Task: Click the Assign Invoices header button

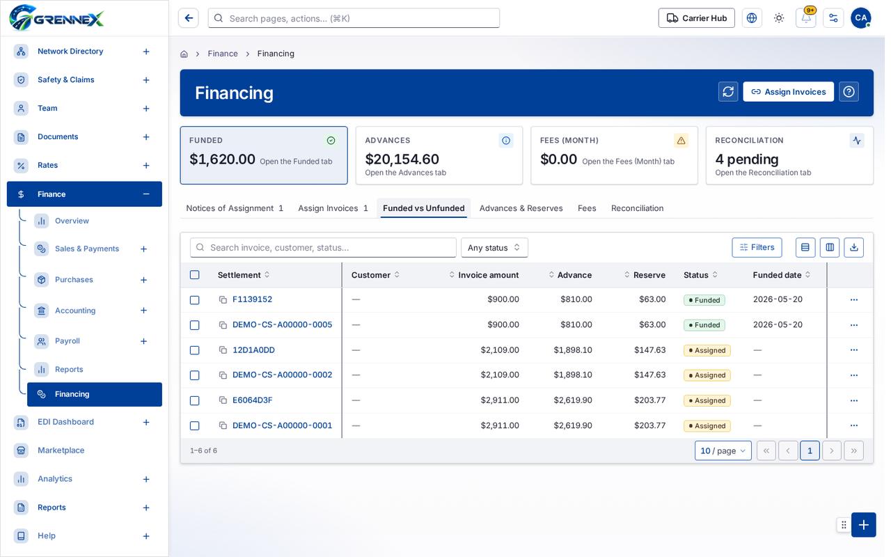Action: click(788, 92)
